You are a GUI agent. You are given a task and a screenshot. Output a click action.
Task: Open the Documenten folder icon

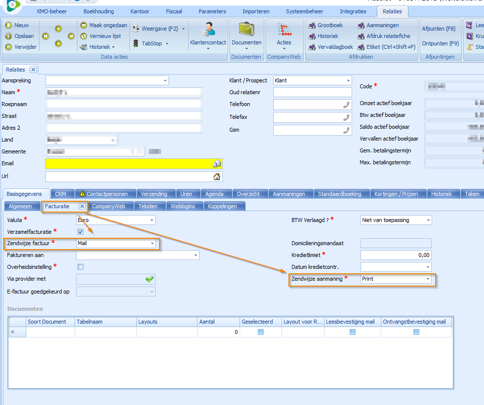(x=246, y=30)
